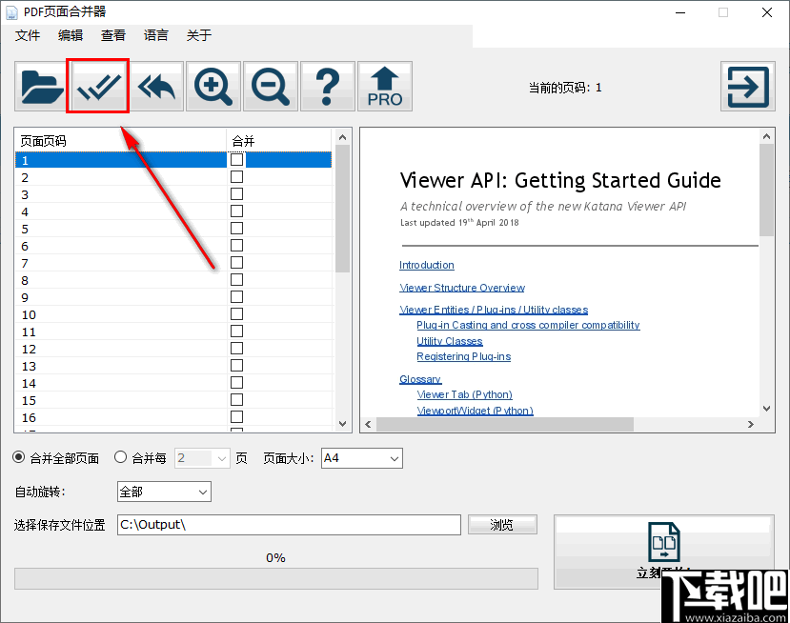
Task: Open help using the question mark icon
Action: click(327, 86)
